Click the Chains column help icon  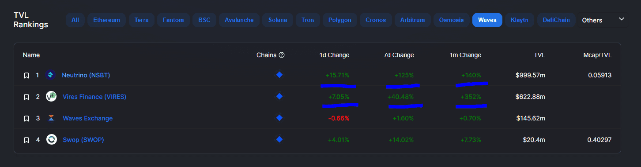tap(282, 55)
